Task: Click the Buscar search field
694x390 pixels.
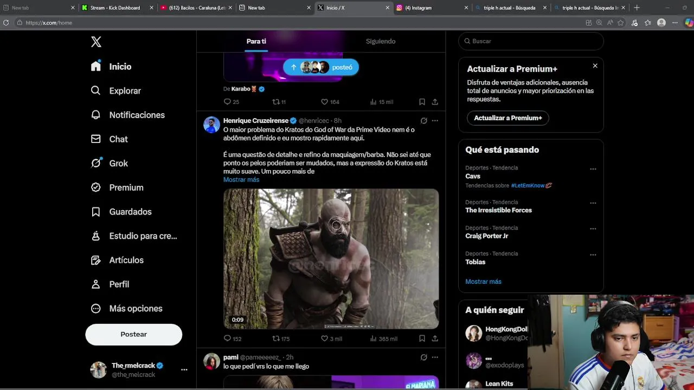Action: pos(531,41)
